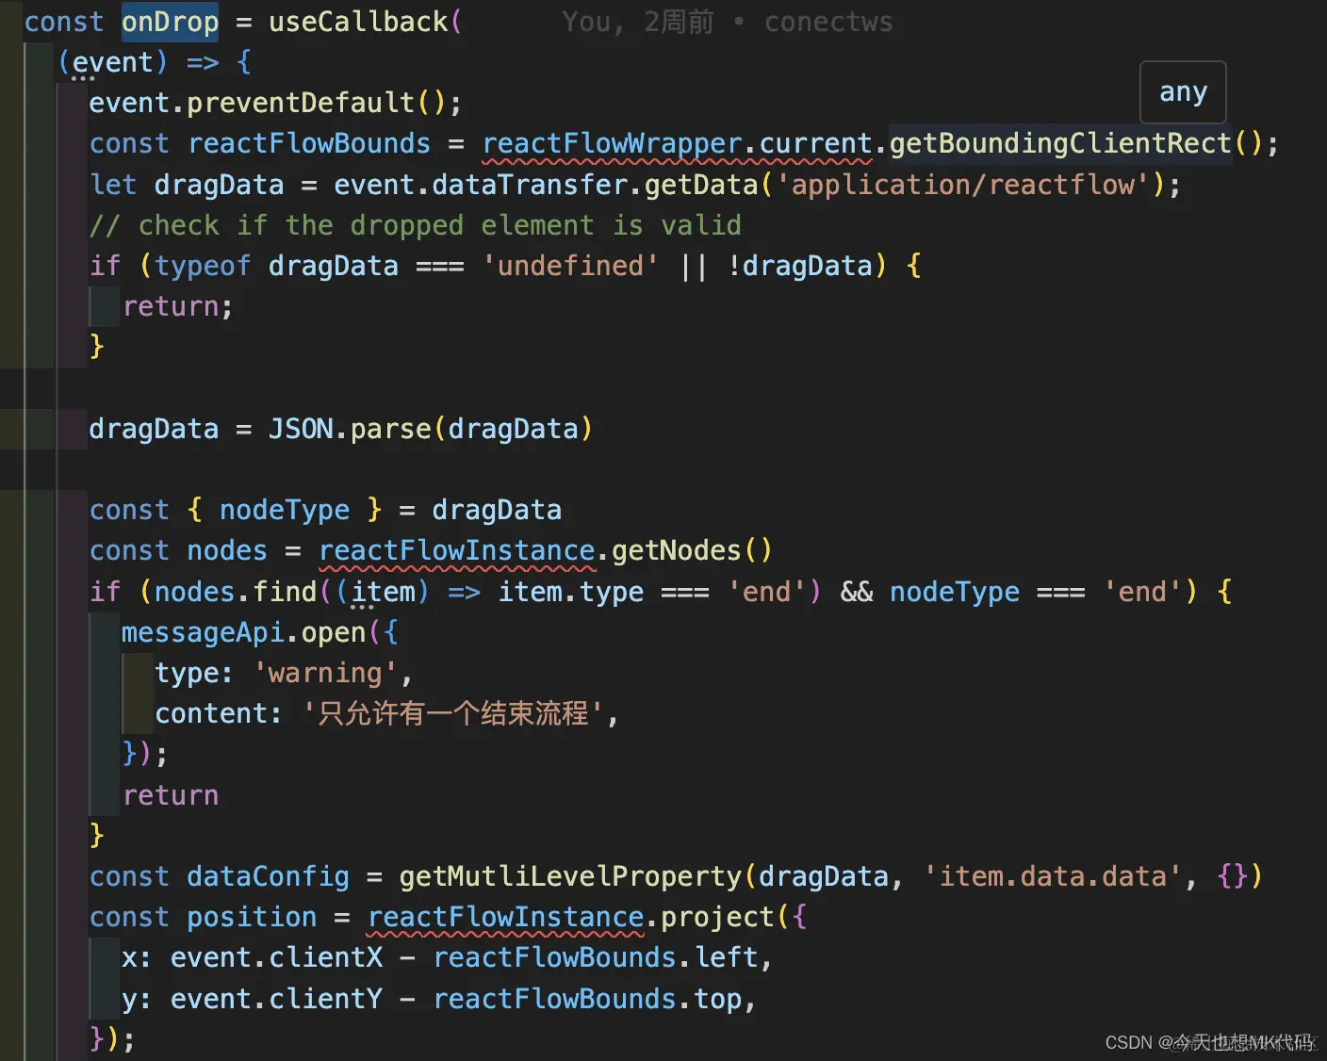Click the (event) parameter of arrow function
This screenshot has width=1327, height=1061.
(x=113, y=62)
